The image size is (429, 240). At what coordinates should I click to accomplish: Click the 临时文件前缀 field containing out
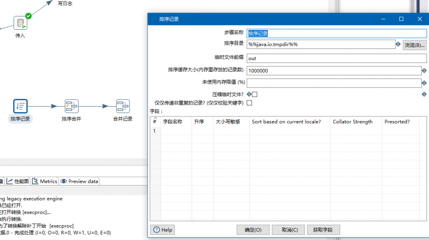pos(336,58)
